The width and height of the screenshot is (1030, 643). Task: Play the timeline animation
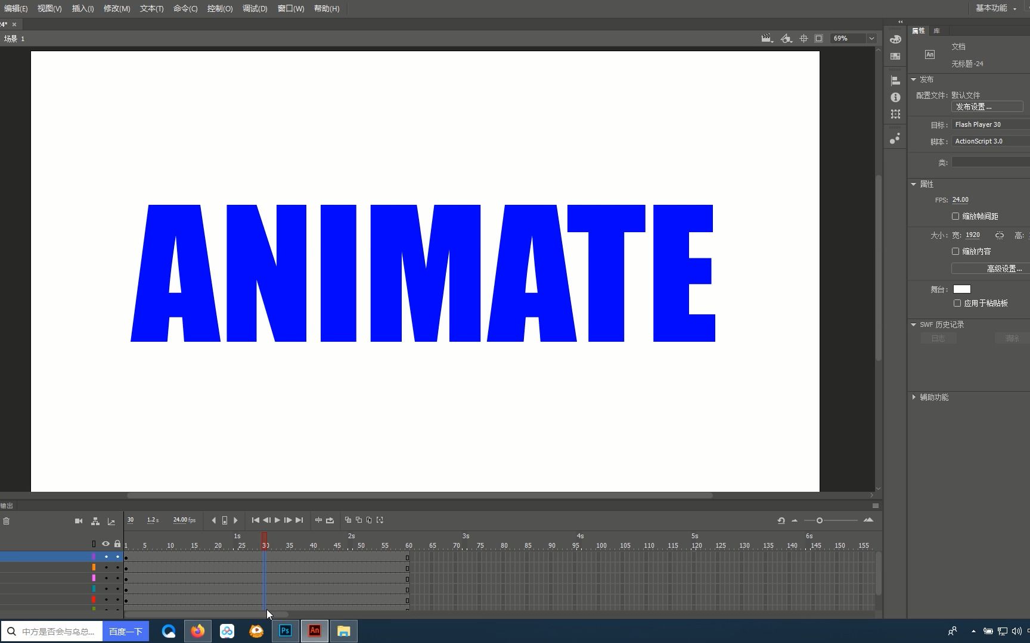[277, 520]
